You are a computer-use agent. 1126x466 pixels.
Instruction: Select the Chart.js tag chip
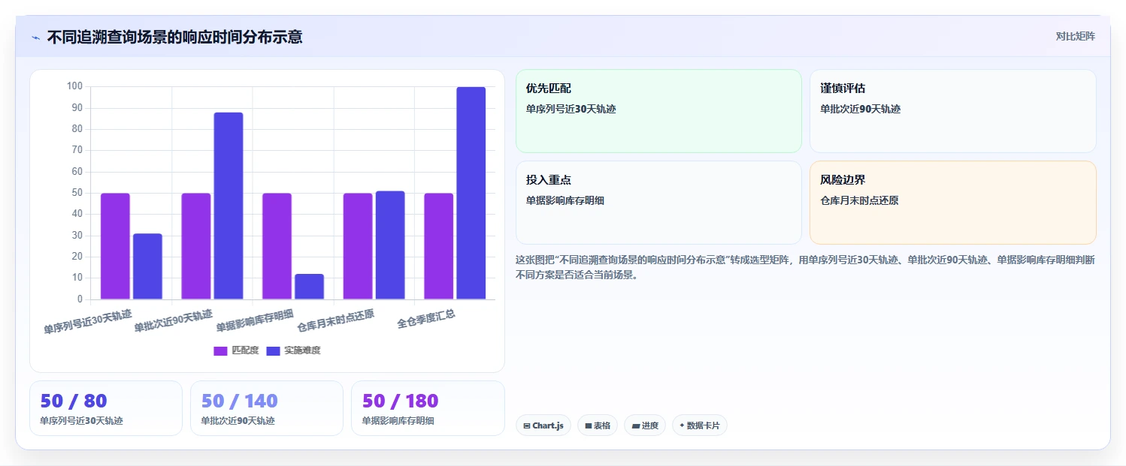click(543, 425)
